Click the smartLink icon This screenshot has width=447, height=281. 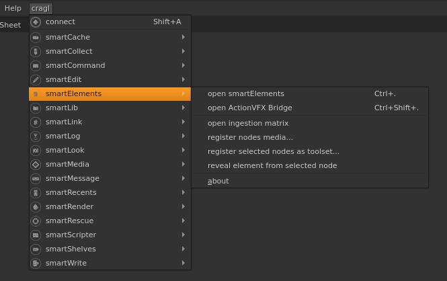pos(36,122)
